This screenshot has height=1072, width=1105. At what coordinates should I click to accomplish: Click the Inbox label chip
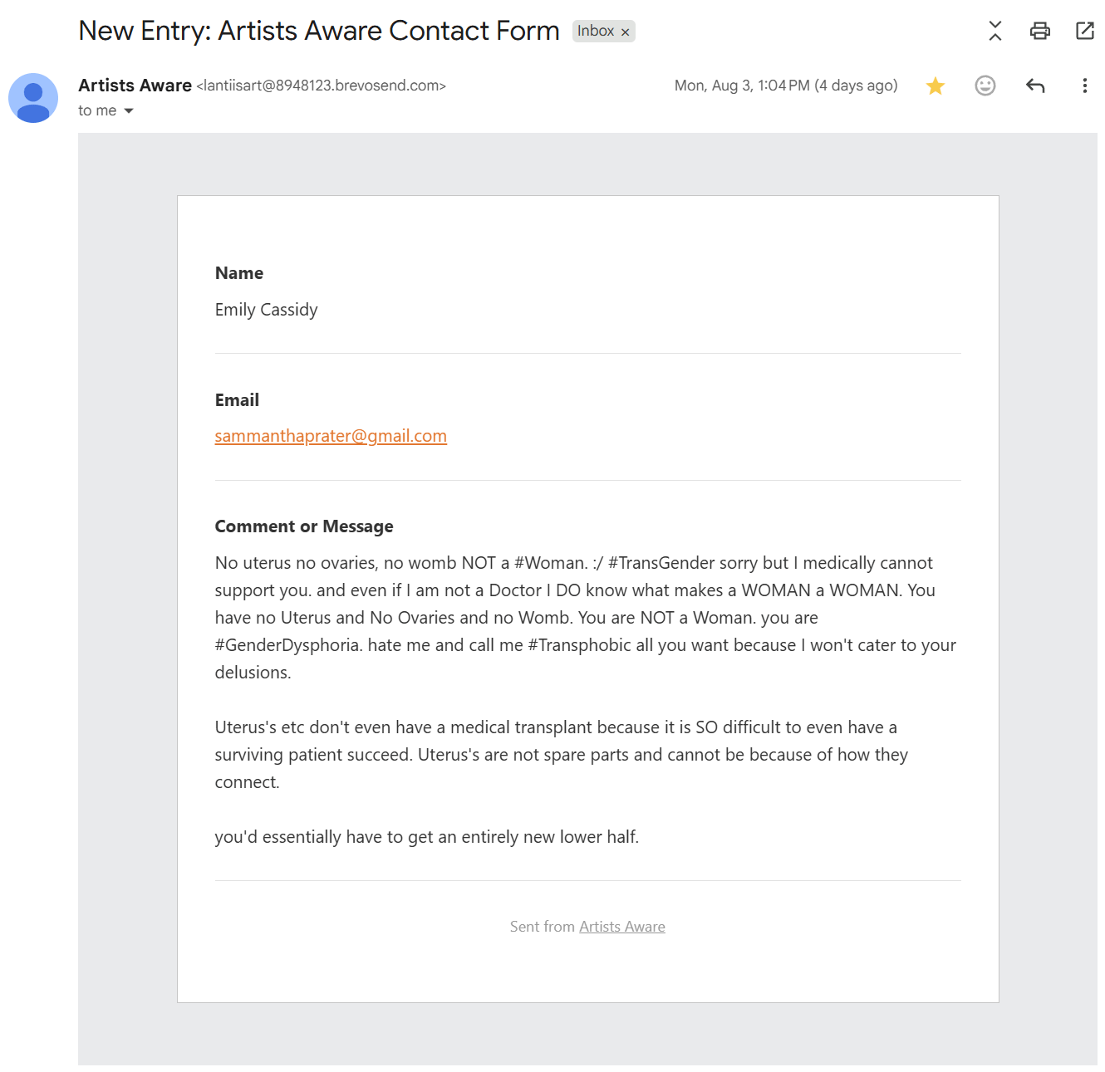click(x=596, y=32)
